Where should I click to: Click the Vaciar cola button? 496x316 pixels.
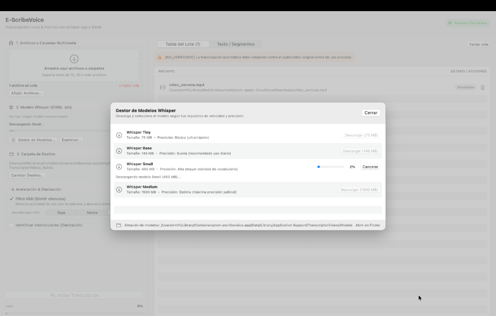[479, 44]
